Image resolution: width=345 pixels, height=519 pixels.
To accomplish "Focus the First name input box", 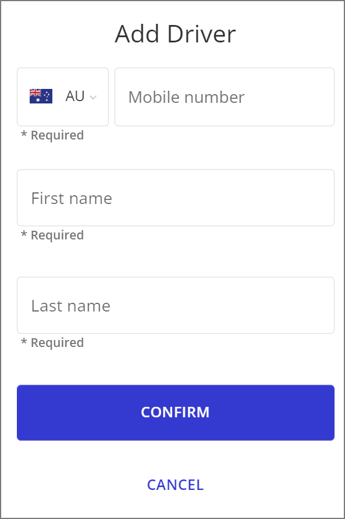I will pos(175,198).
